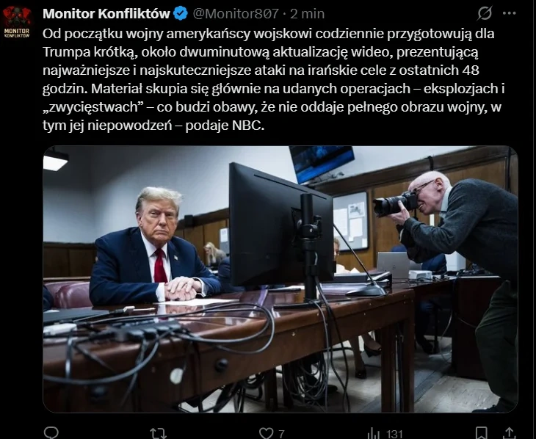This screenshot has height=439, width=536.
Task: Click the words 'podaje NBC' in tweet
Action: (225, 126)
